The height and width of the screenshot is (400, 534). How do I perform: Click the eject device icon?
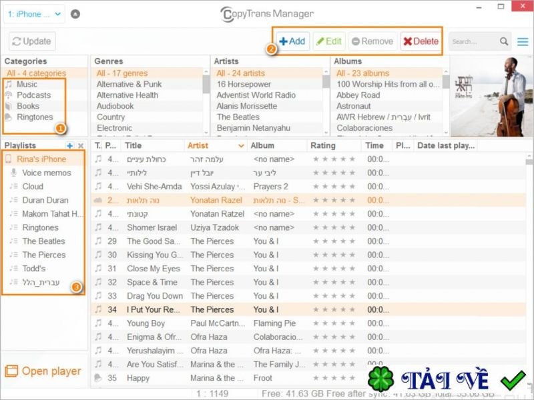(75, 14)
